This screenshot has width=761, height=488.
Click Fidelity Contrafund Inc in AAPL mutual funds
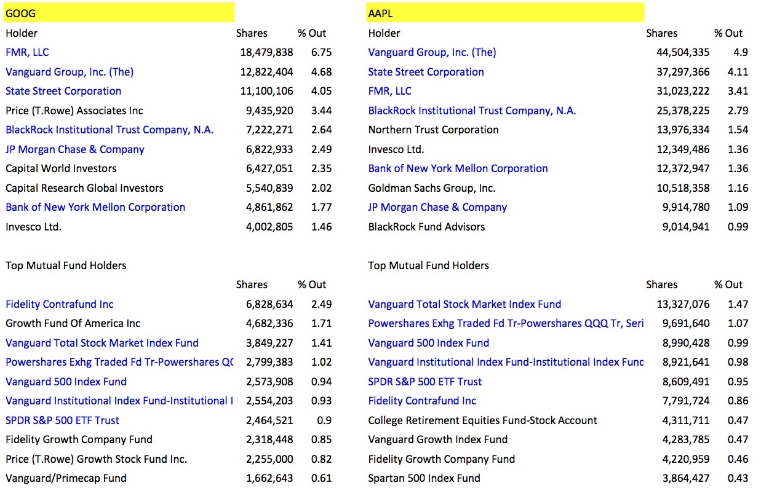tap(422, 401)
